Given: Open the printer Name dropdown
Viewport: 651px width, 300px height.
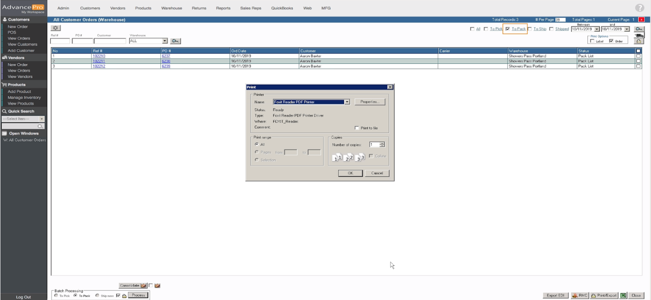Looking at the screenshot, I should (x=347, y=102).
